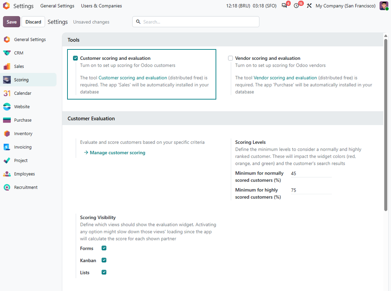Select CRM settings tab label
Image resolution: width=391 pixels, height=291 pixels.
(x=19, y=53)
